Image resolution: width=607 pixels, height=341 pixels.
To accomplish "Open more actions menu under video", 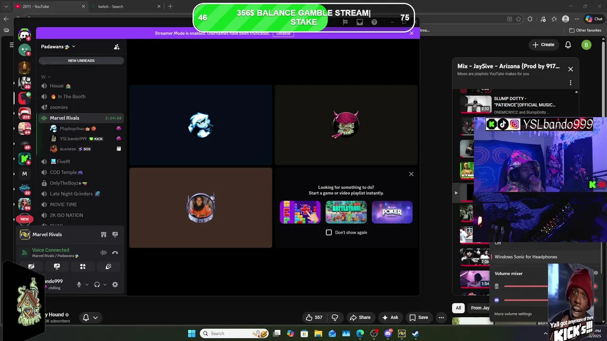I will (441, 317).
